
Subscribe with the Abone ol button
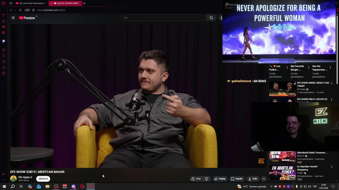(x=43, y=179)
